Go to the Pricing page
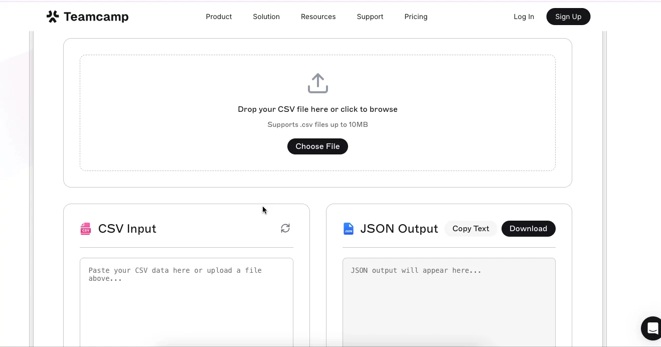 tap(416, 17)
